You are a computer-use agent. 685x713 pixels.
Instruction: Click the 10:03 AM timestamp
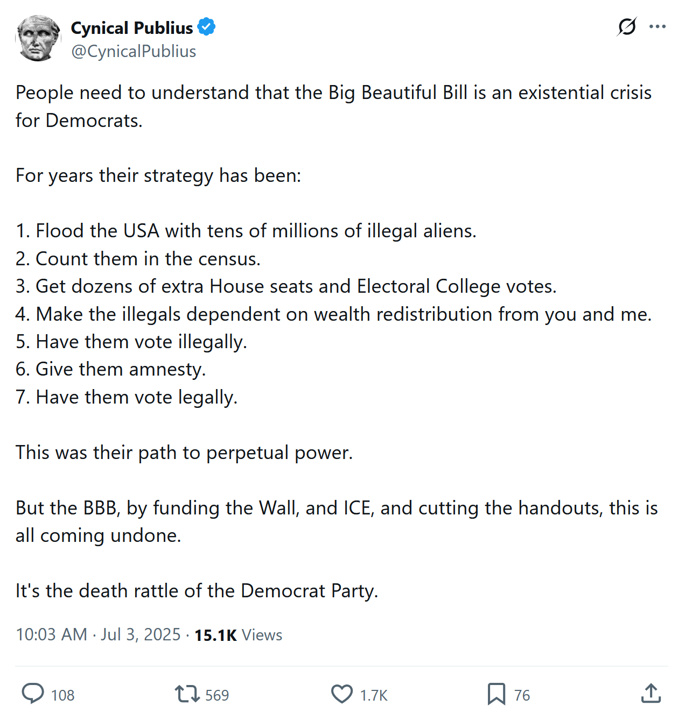[51, 634]
